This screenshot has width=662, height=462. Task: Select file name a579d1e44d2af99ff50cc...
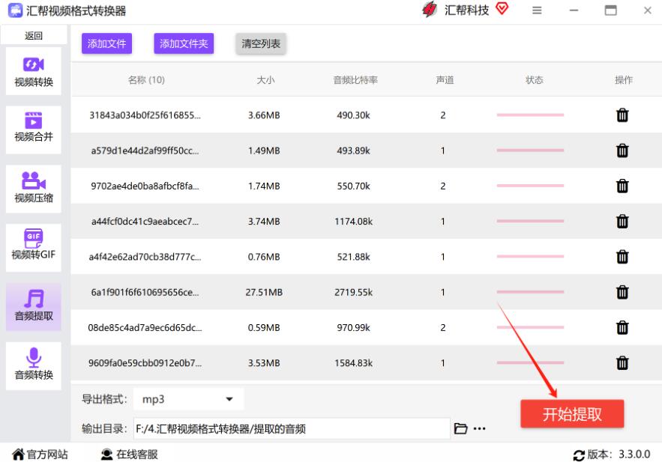coord(145,151)
